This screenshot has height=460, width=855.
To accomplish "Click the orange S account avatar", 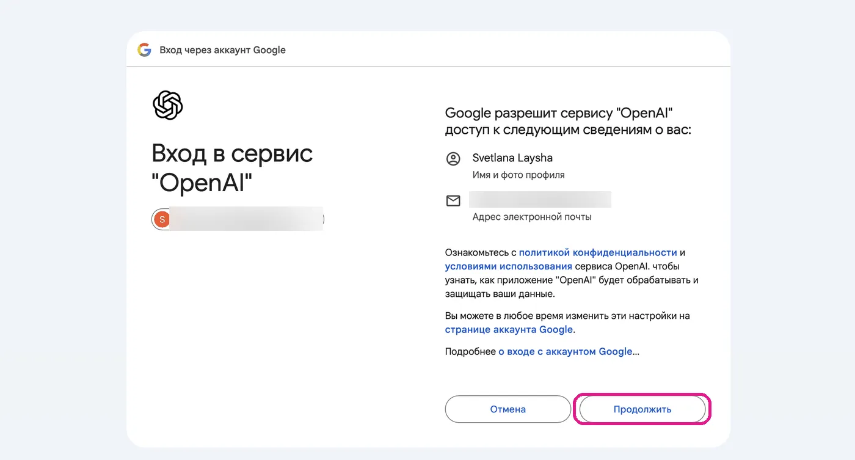I will [x=162, y=219].
